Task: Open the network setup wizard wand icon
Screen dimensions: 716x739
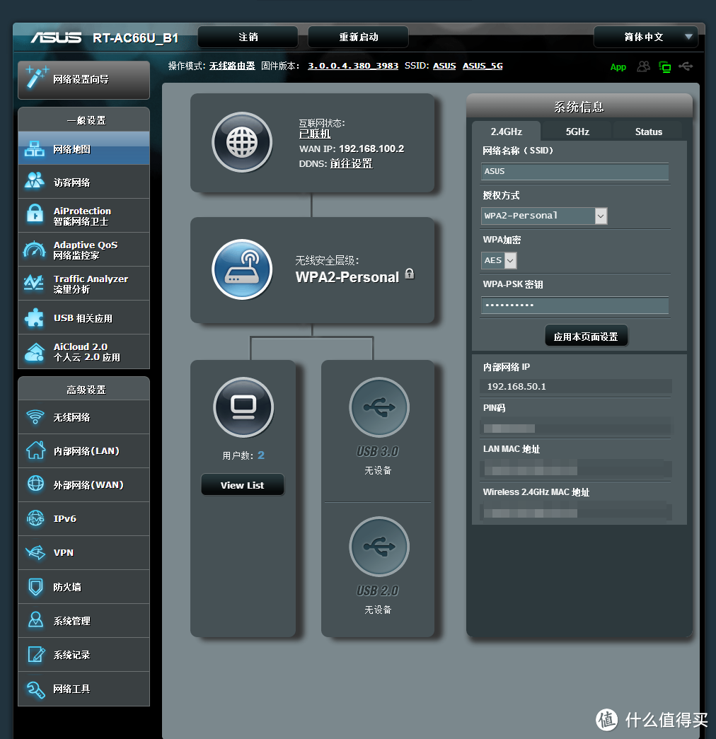Action: coord(36,78)
